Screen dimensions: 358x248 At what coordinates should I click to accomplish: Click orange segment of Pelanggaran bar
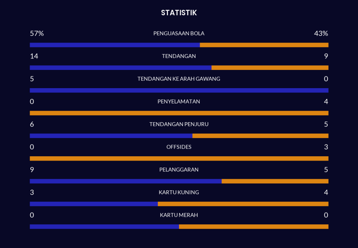pos(275,181)
